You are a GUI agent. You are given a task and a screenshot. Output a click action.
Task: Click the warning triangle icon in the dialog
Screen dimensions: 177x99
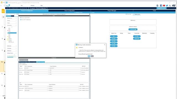77,48
